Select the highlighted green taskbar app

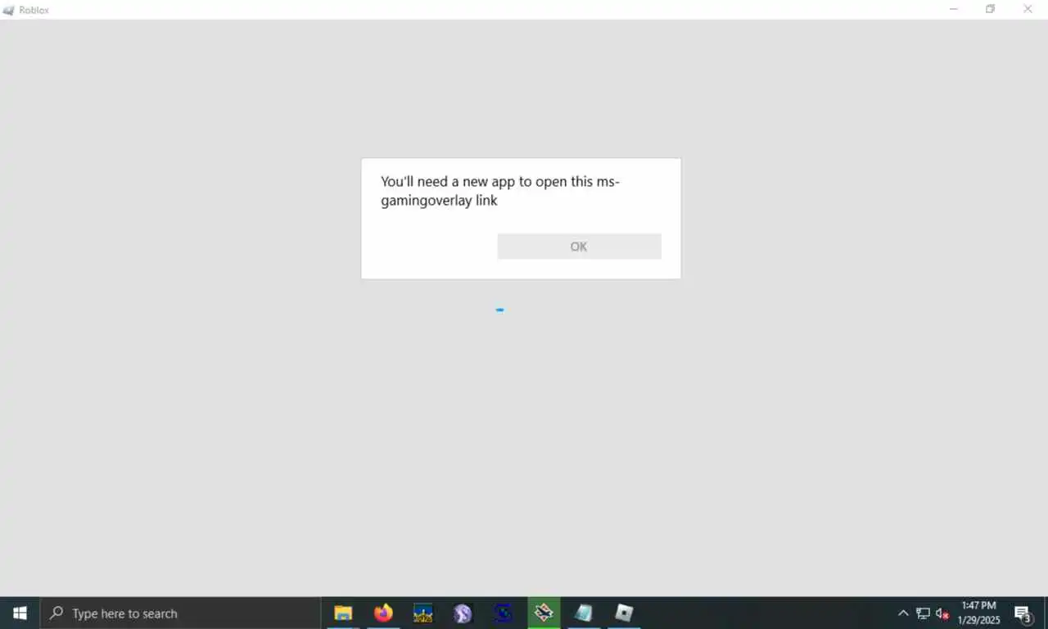coord(544,613)
